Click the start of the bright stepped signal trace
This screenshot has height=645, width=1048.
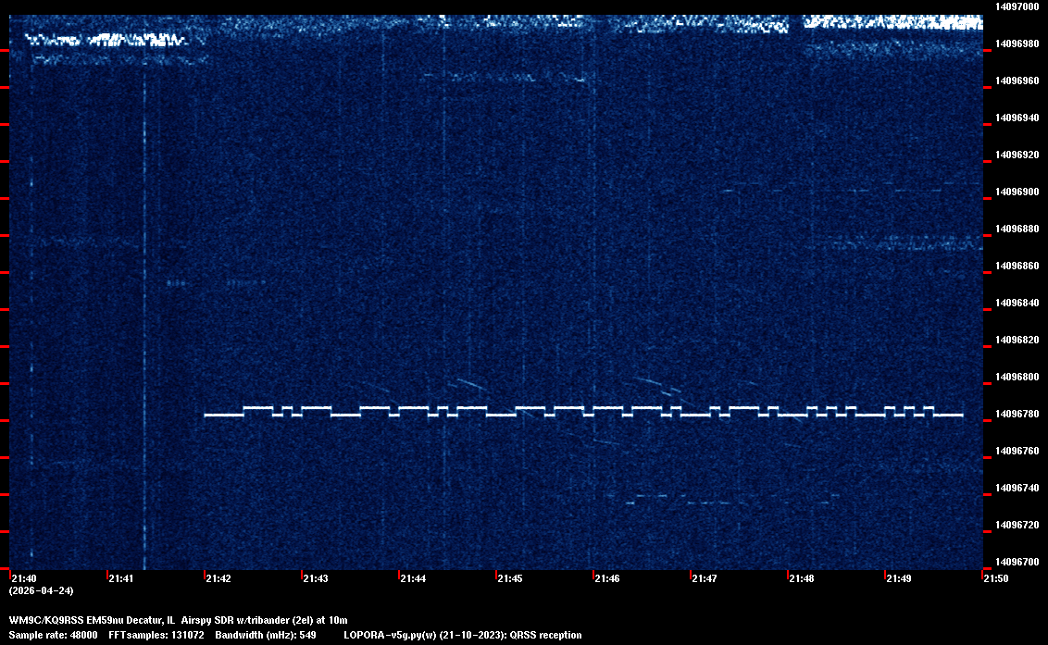[x=206, y=416]
